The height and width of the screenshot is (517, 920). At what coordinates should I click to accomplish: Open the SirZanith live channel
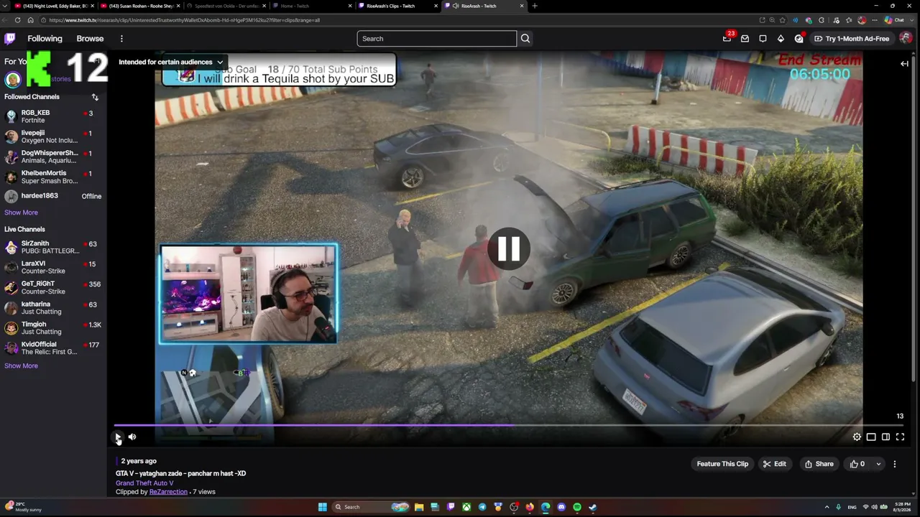pos(53,247)
